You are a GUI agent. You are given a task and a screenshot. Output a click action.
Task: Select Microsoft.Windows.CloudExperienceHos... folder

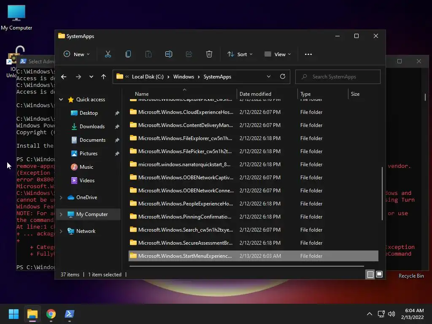click(254, 112)
